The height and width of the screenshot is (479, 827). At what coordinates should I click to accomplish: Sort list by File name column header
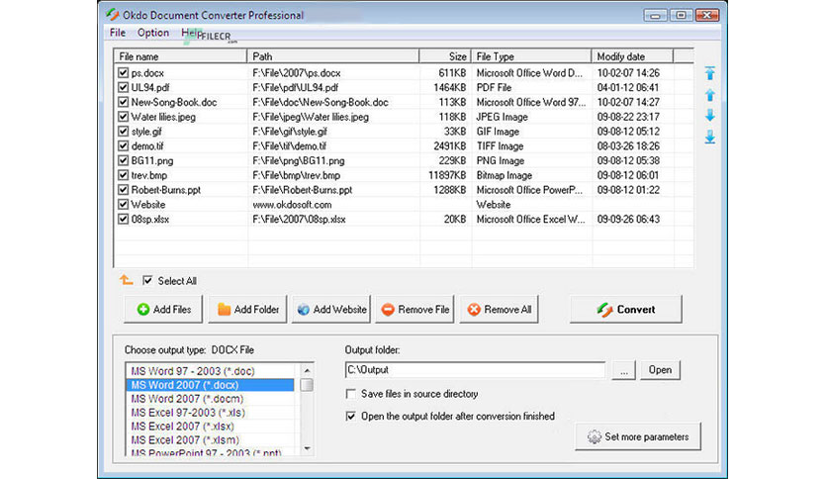(x=180, y=56)
